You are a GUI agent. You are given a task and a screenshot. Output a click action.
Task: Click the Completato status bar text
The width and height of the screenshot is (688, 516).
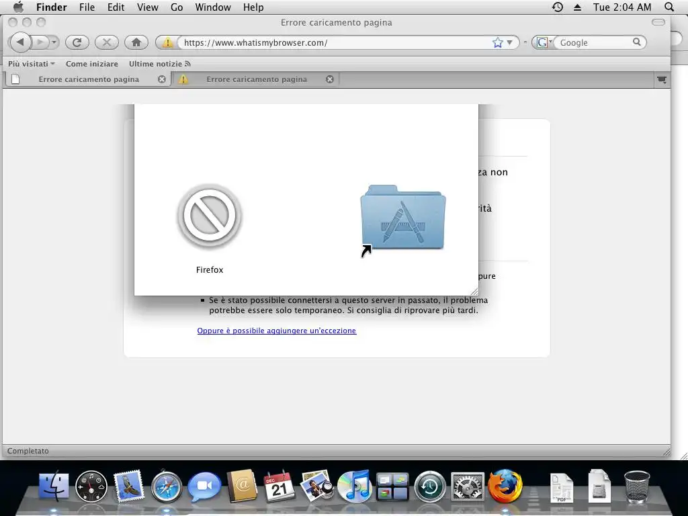[x=28, y=451]
